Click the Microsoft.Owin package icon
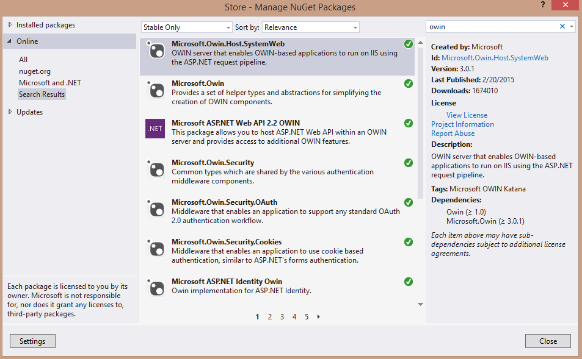Screen dimensions: 582x359 coord(156,90)
